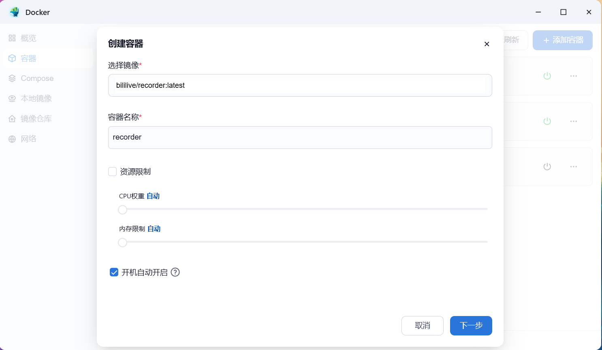This screenshot has height=350, width=602.
Task: Click the 容器名称 name field containing recorder
Action: click(300, 138)
